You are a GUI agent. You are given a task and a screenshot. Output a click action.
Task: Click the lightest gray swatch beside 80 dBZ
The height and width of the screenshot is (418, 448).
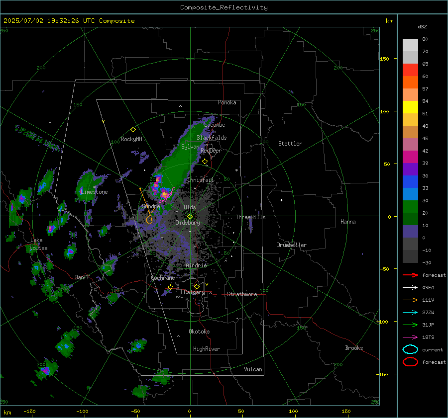pyautogui.click(x=410, y=45)
